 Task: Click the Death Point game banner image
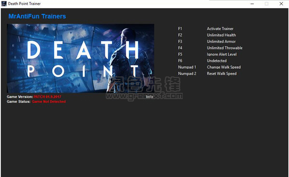[80, 58]
